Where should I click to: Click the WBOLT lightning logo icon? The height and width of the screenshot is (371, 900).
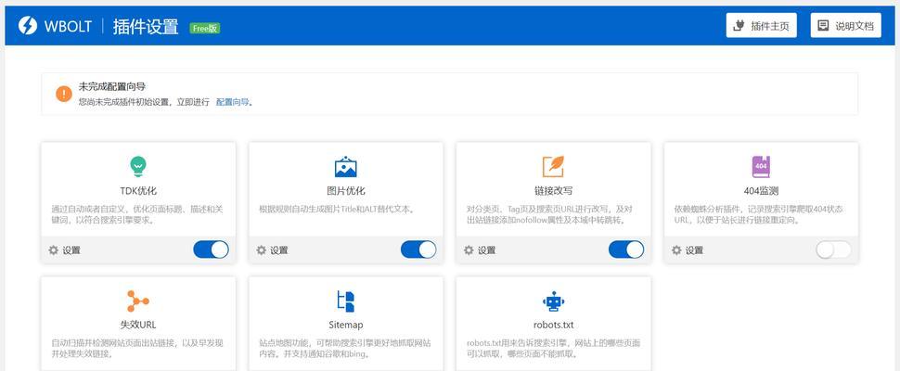[28, 26]
